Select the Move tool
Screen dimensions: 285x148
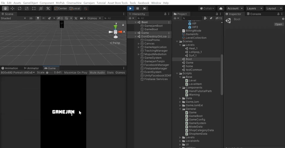point(12,8)
